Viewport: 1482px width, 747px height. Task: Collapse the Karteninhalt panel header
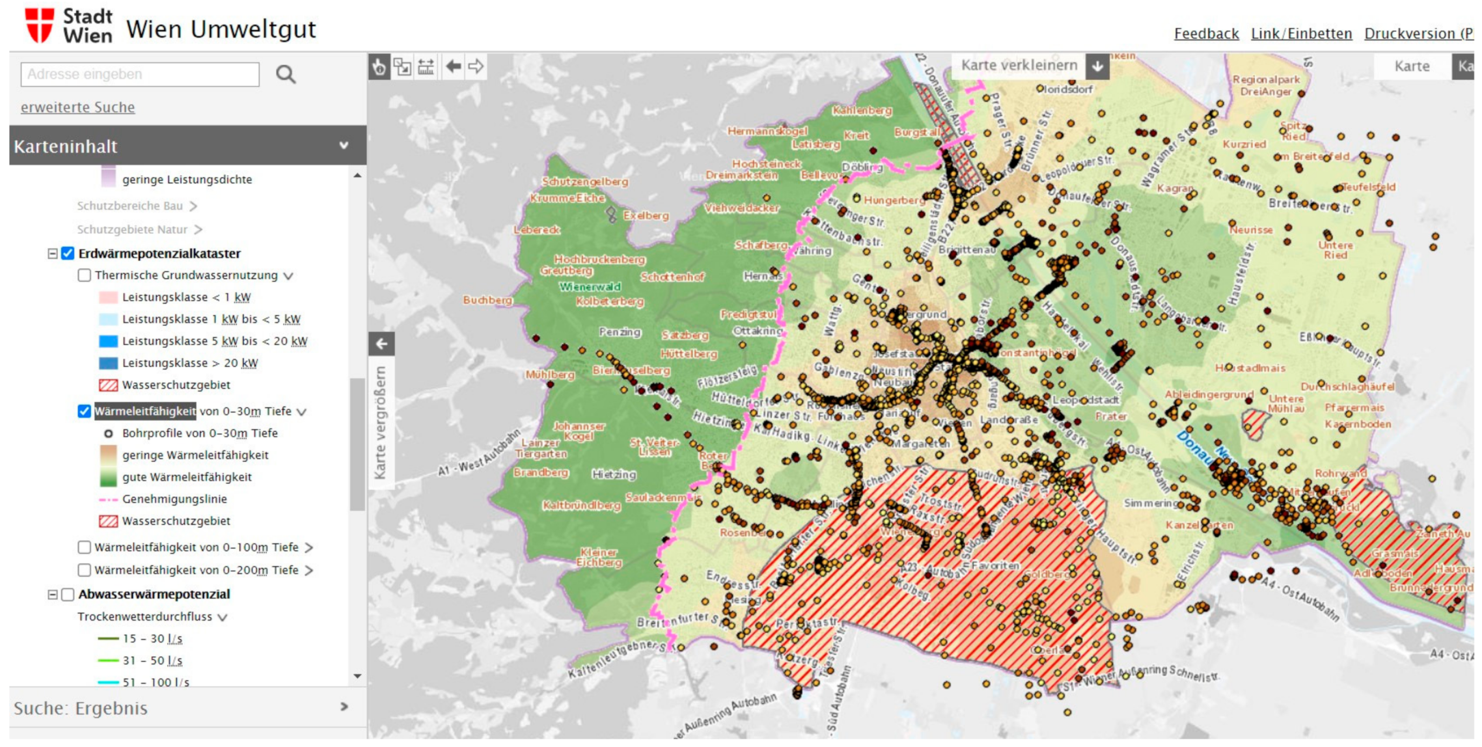coord(344,146)
